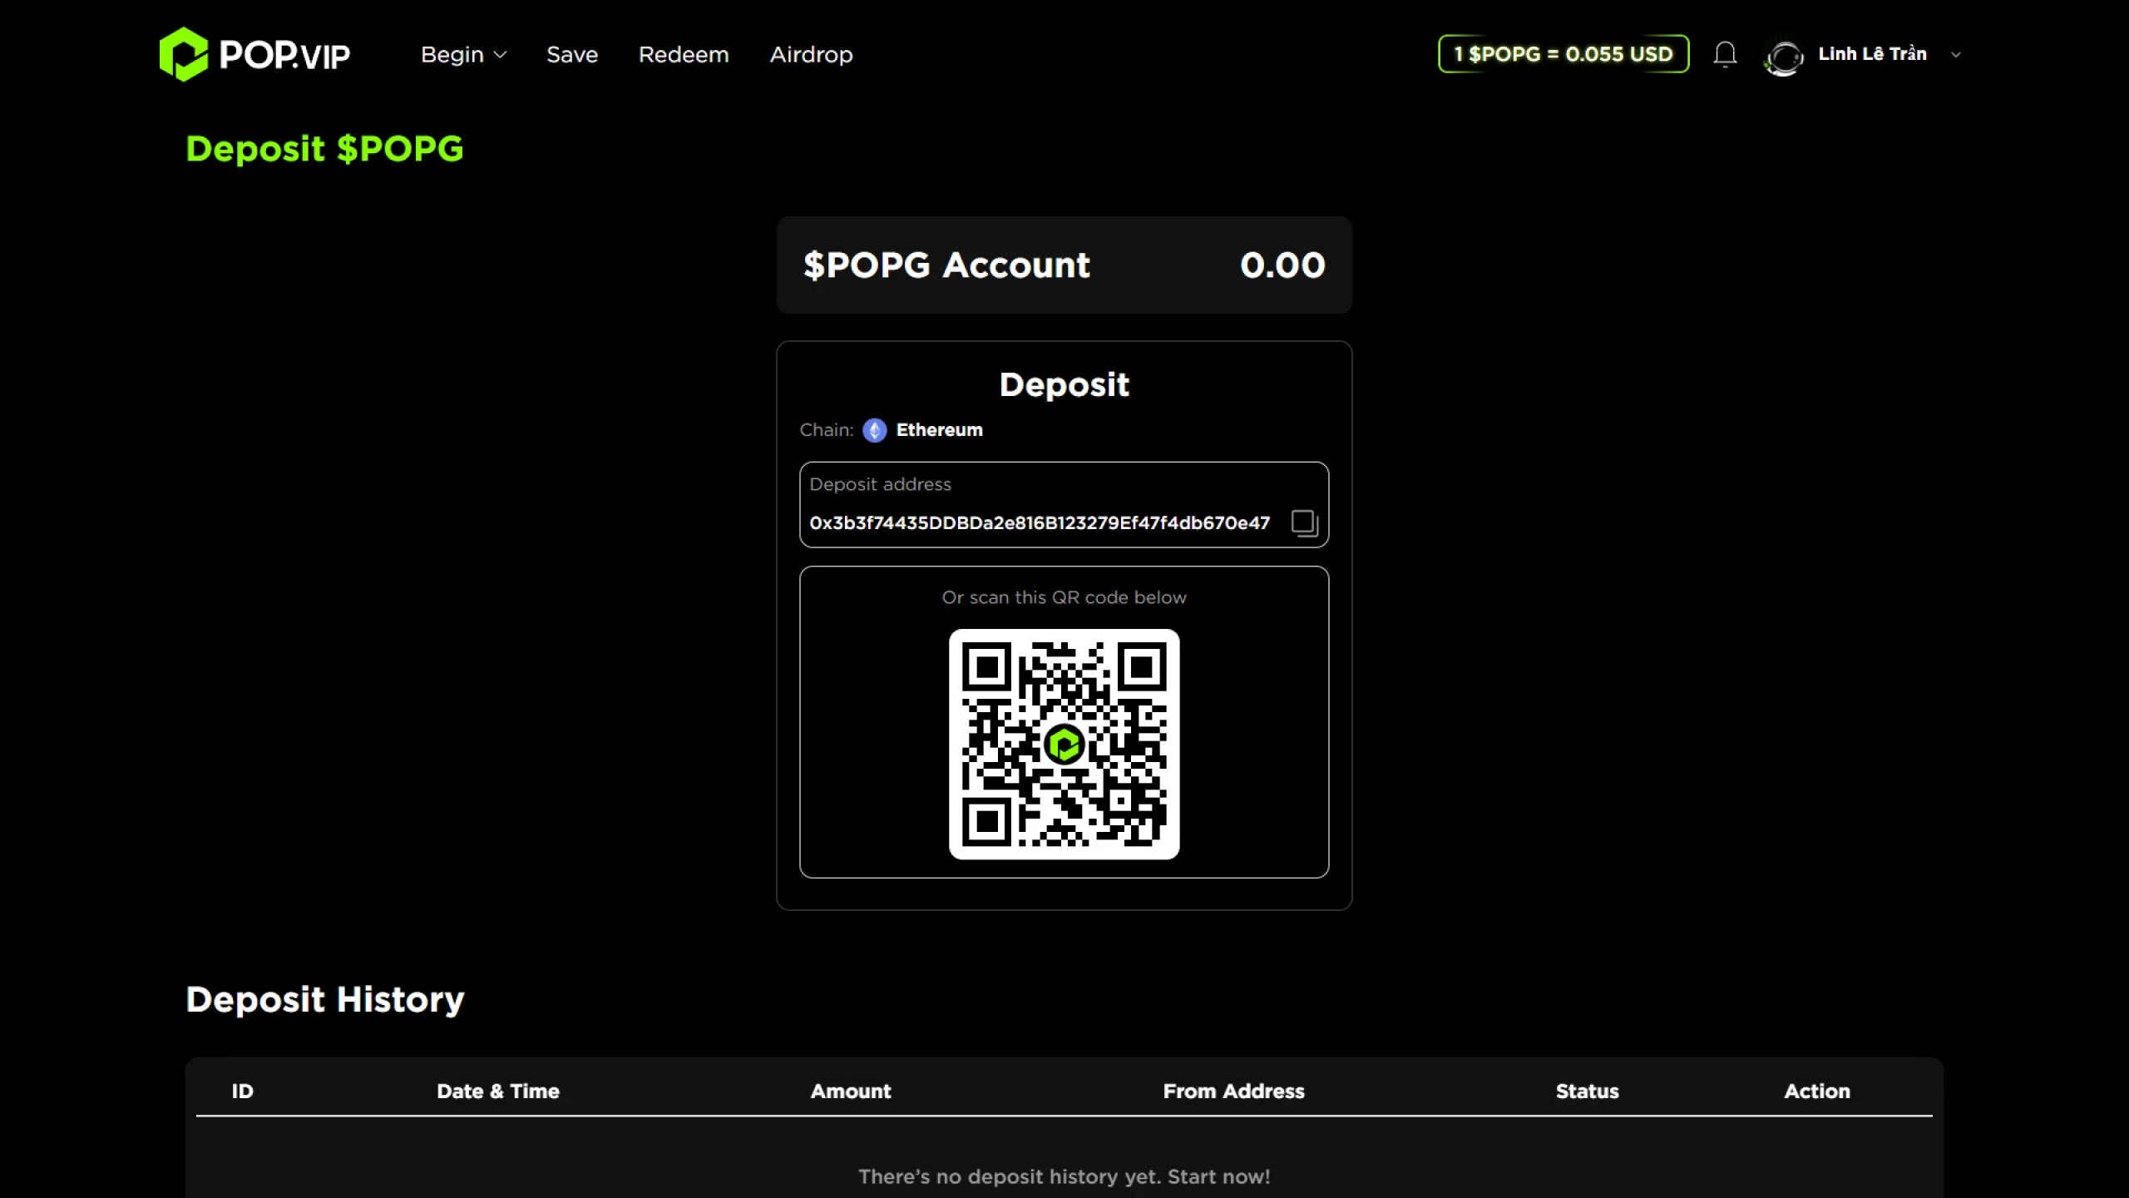Image resolution: width=2129 pixels, height=1198 pixels.
Task: Open the Redeem menu item
Action: pyautogui.click(x=683, y=55)
